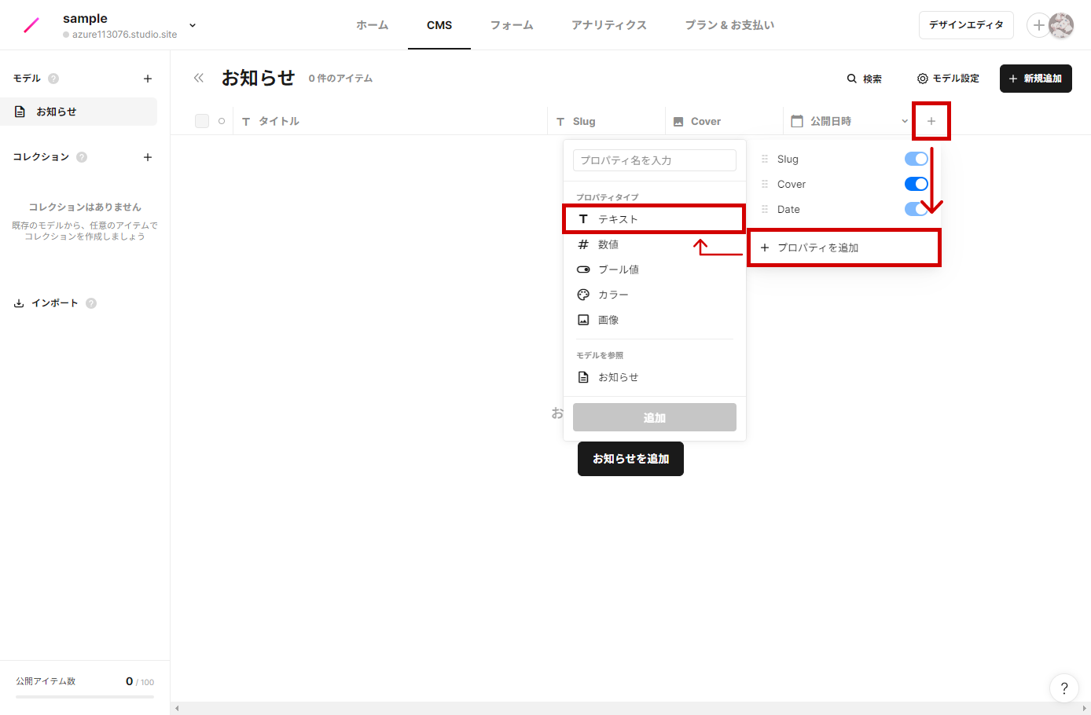Expand the sample project dropdown chevron
Viewport: 1091px width, 715px height.
[193, 25]
